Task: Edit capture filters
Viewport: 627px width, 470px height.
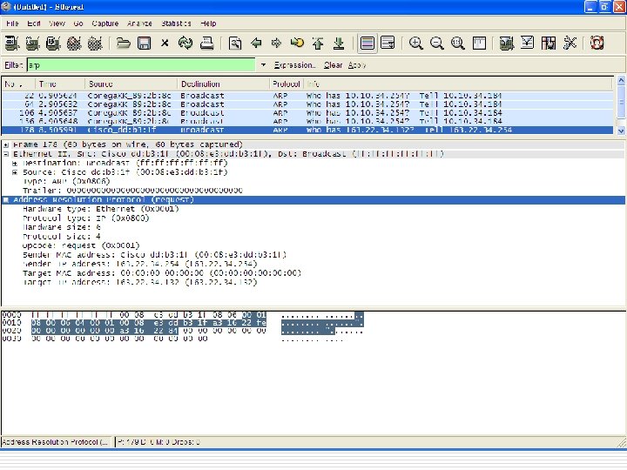Action: point(506,43)
